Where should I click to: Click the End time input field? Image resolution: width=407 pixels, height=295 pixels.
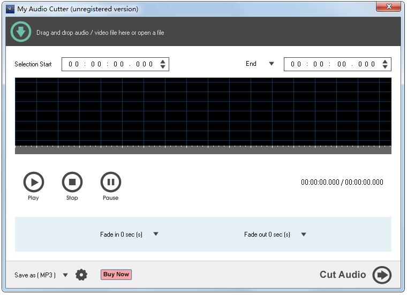(337, 64)
